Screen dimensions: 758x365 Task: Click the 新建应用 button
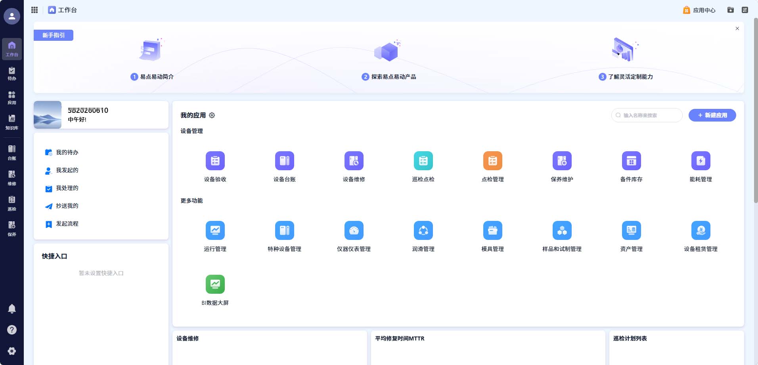pos(712,115)
